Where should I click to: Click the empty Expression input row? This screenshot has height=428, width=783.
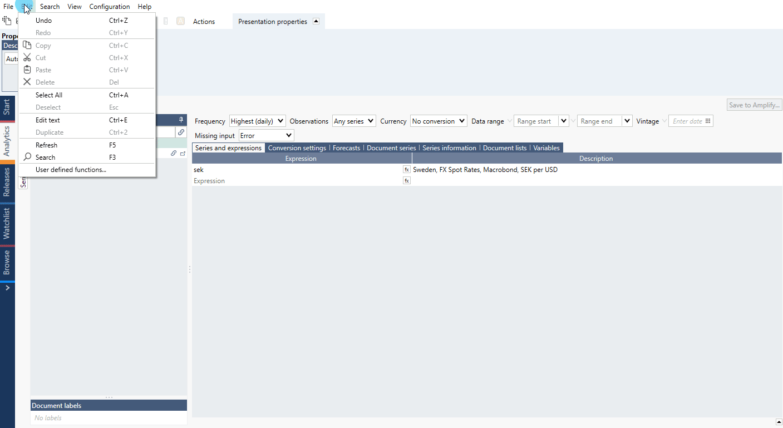[x=297, y=181]
